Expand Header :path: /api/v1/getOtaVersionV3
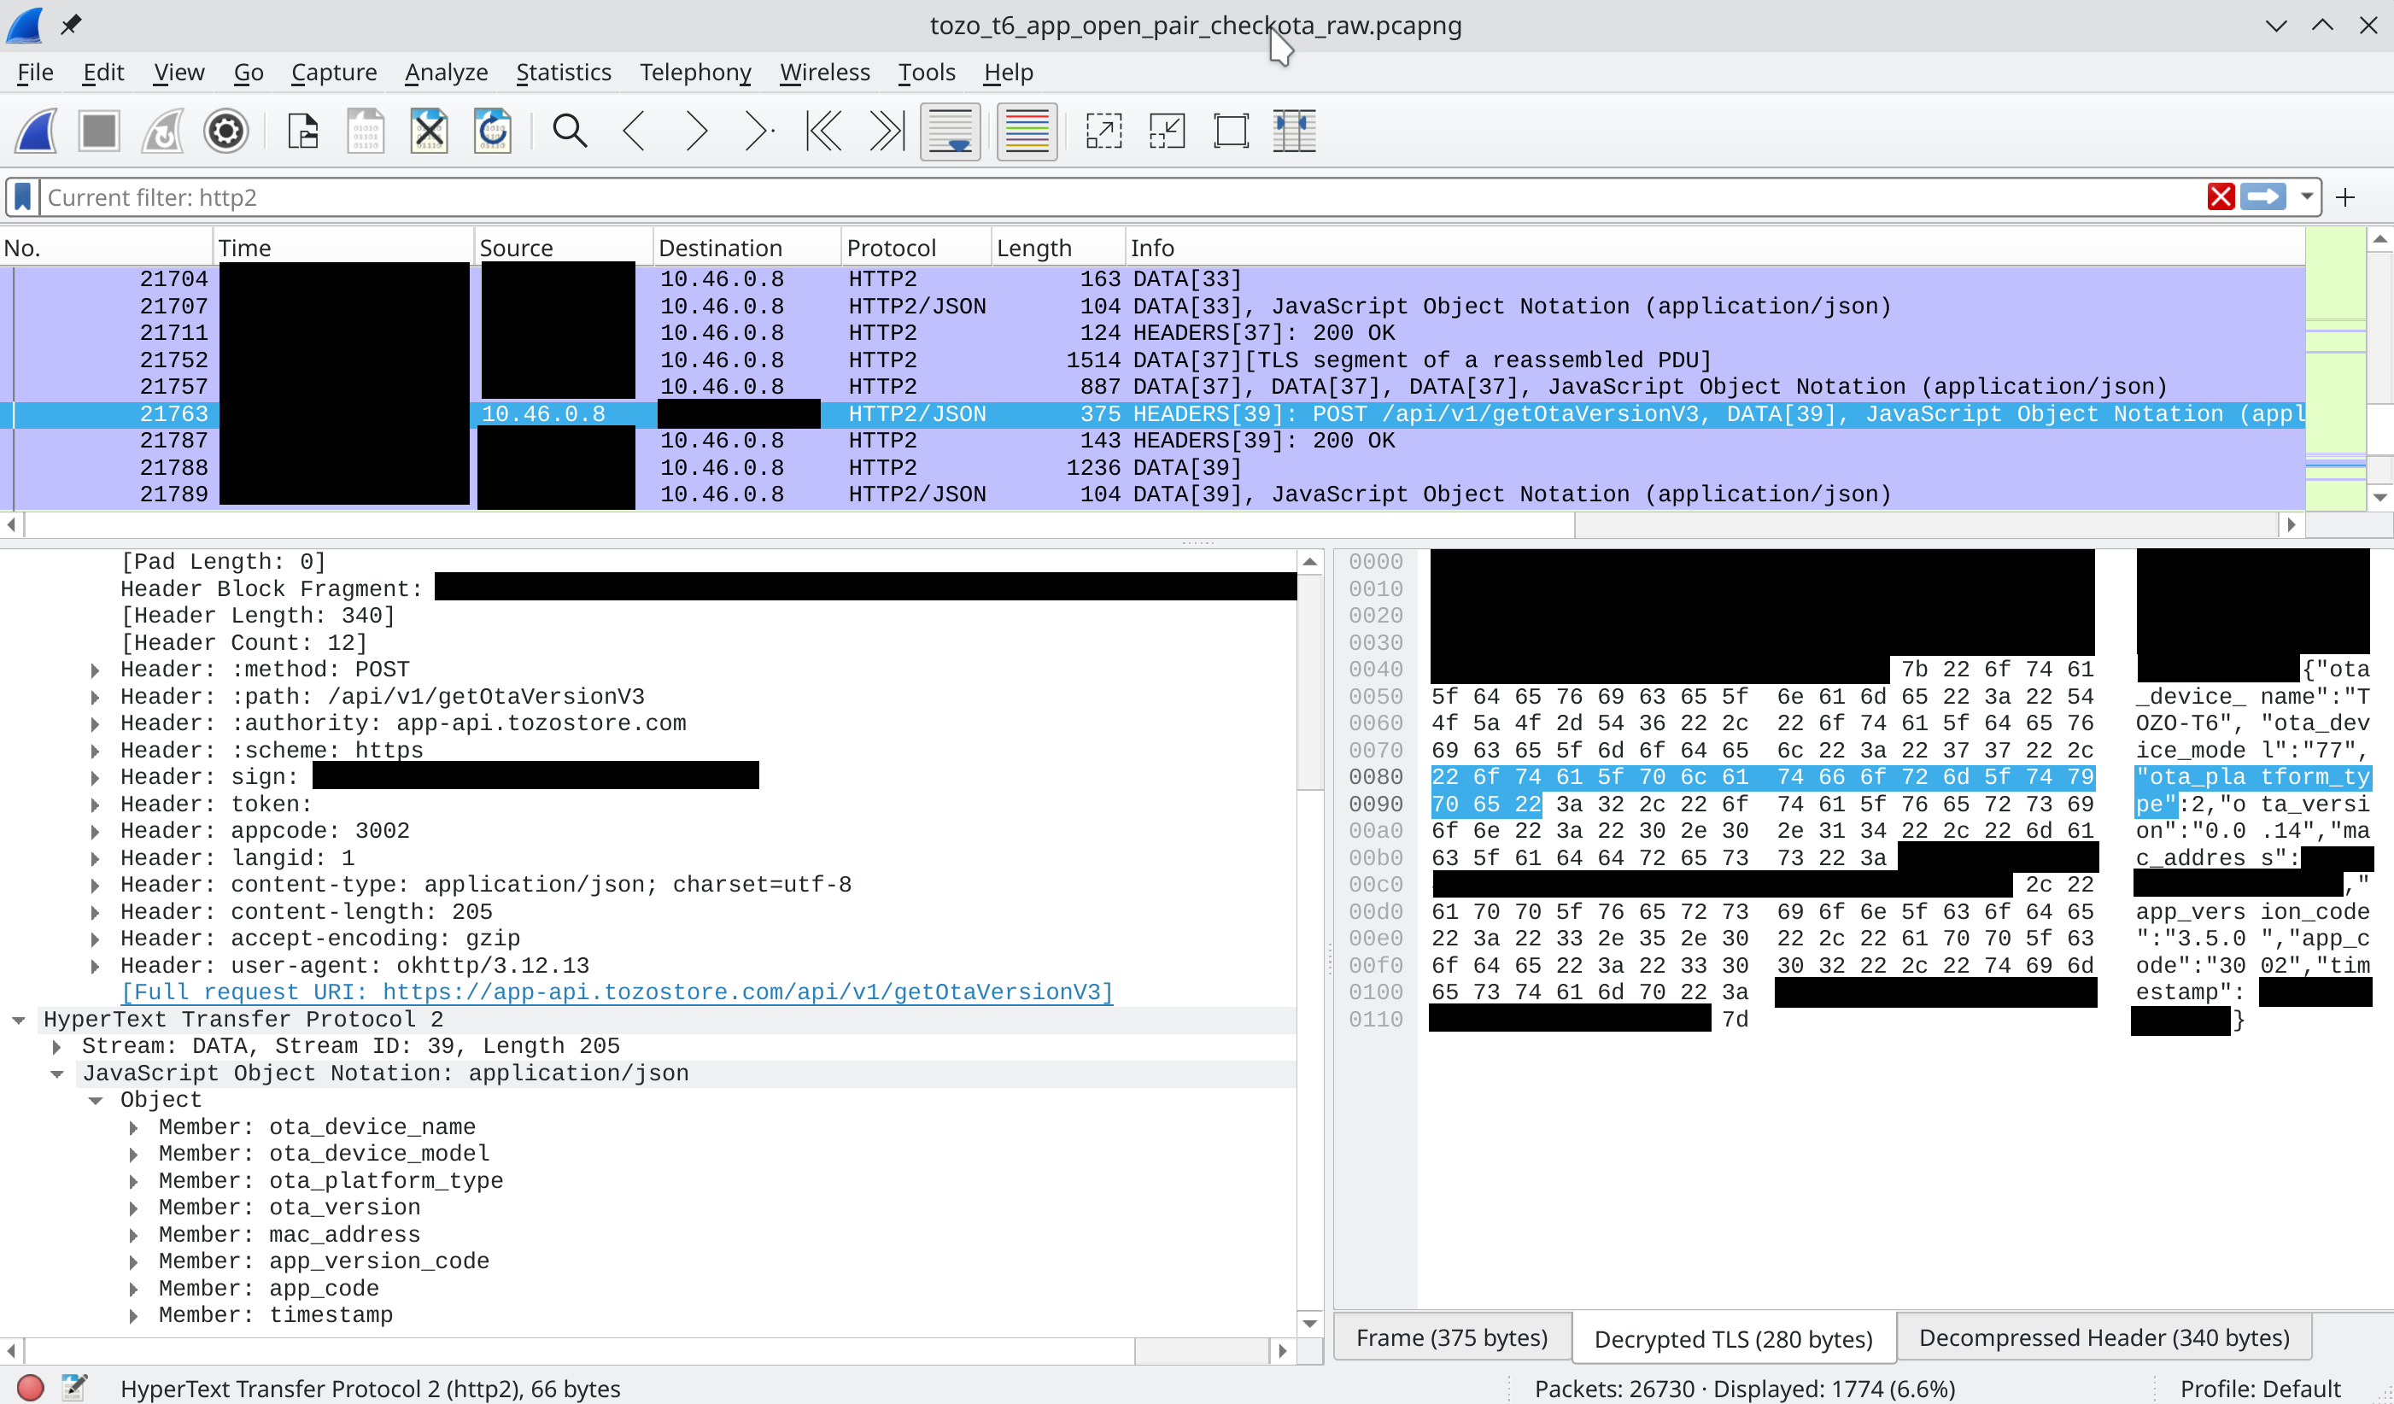This screenshot has height=1404, width=2394. (x=95, y=697)
